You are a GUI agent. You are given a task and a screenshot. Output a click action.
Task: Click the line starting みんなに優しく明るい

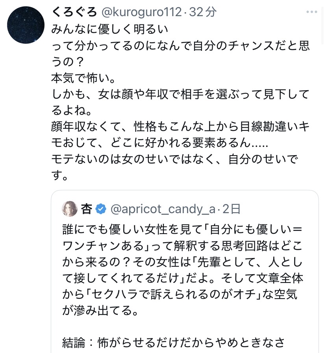[110, 29]
